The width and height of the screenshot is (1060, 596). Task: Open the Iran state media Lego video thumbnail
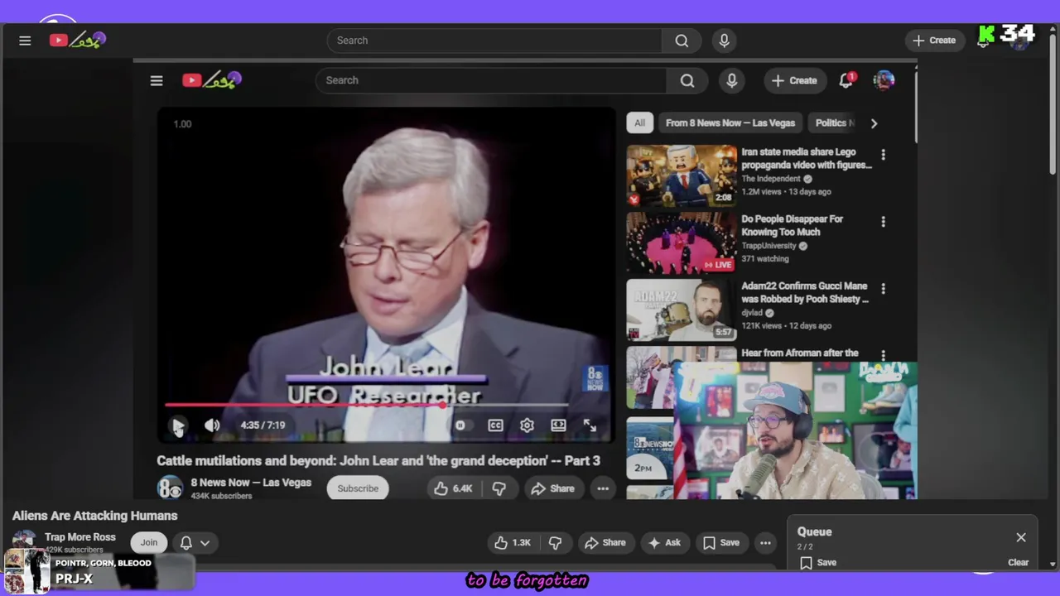click(x=682, y=175)
